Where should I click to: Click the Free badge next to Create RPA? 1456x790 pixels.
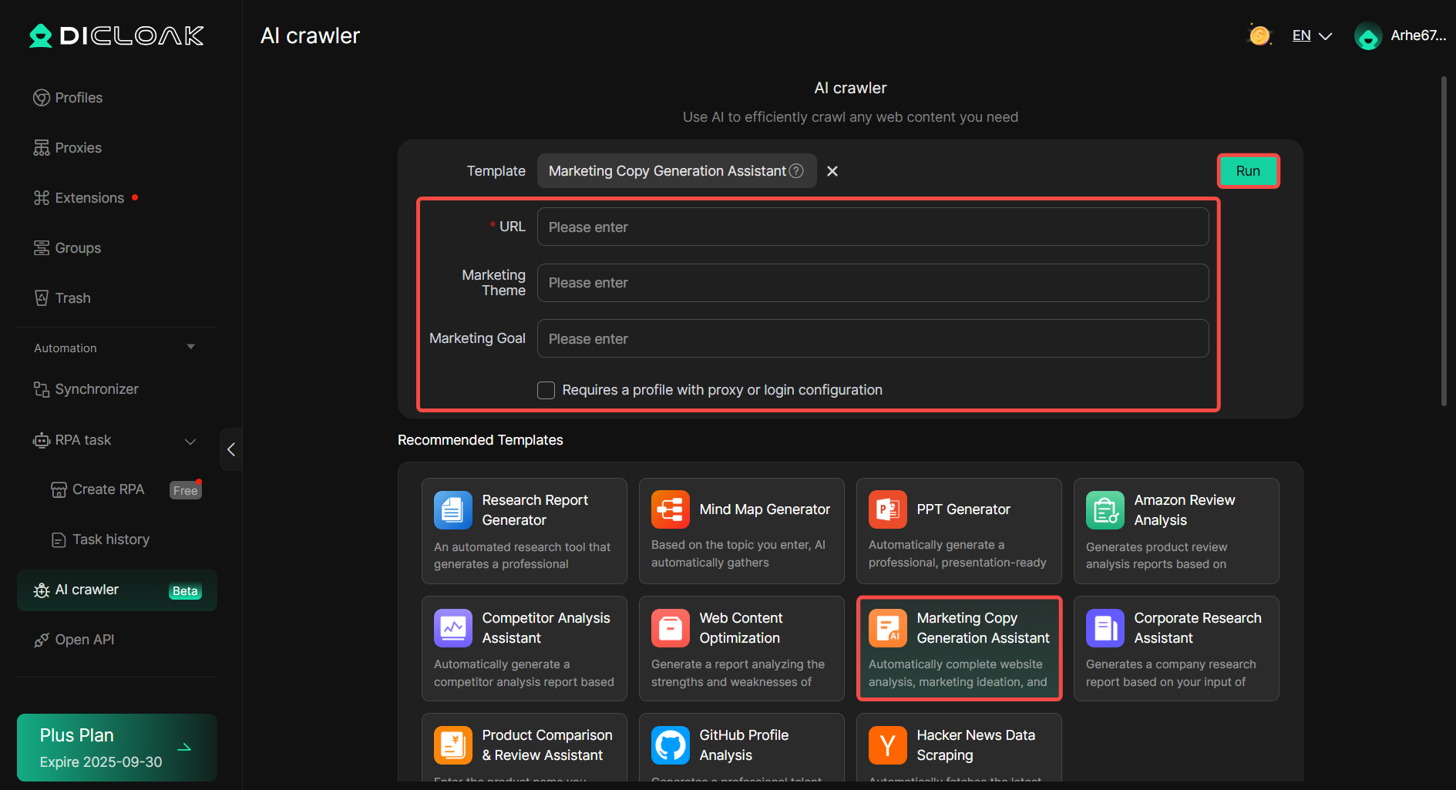pyautogui.click(x=185, y=490)
